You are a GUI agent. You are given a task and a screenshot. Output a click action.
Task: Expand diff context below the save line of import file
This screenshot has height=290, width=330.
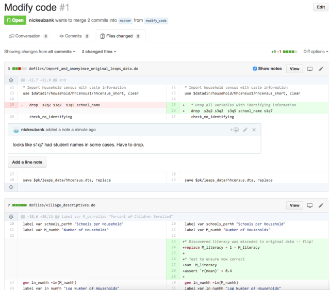(x=11, y=187)
